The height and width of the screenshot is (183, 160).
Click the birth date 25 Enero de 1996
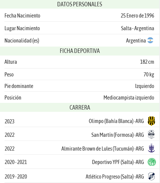[x=138, y=16]
